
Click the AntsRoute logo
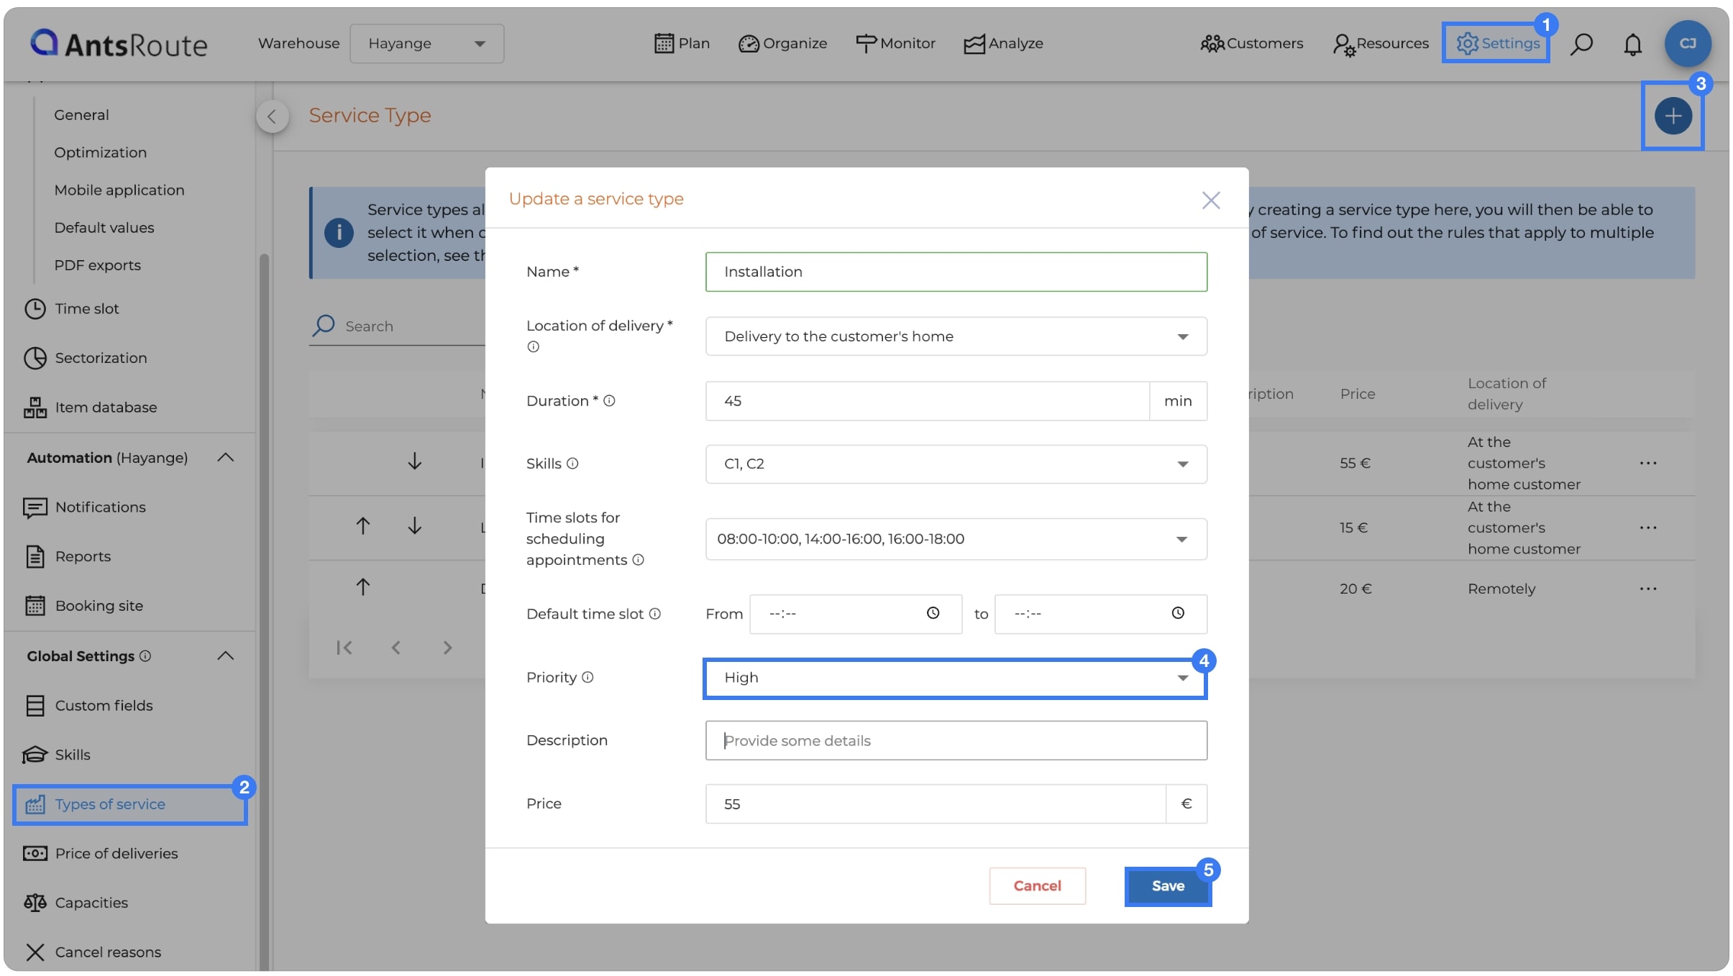point(119,44)
